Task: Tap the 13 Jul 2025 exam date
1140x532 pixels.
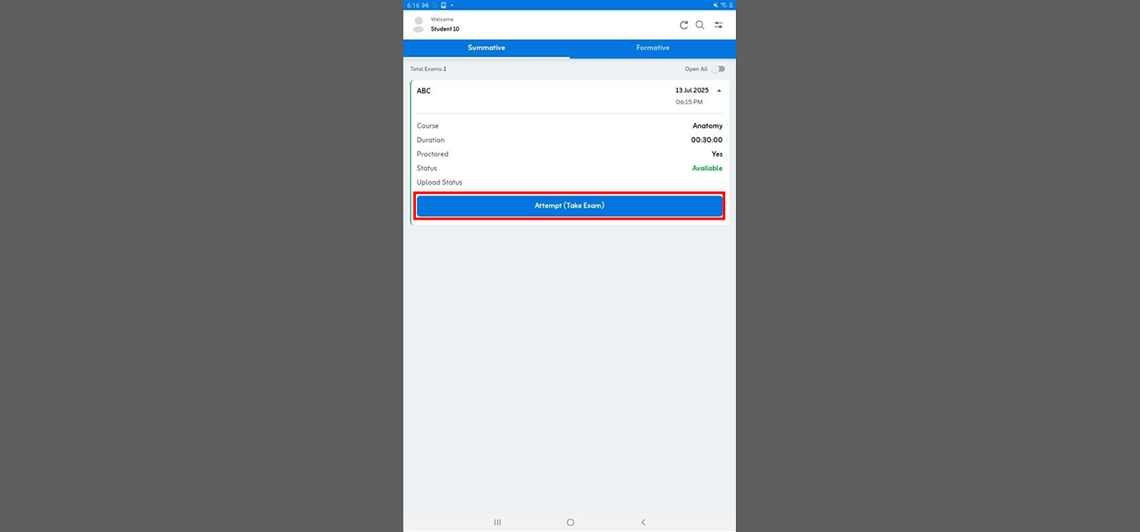Action: (692, 90)
